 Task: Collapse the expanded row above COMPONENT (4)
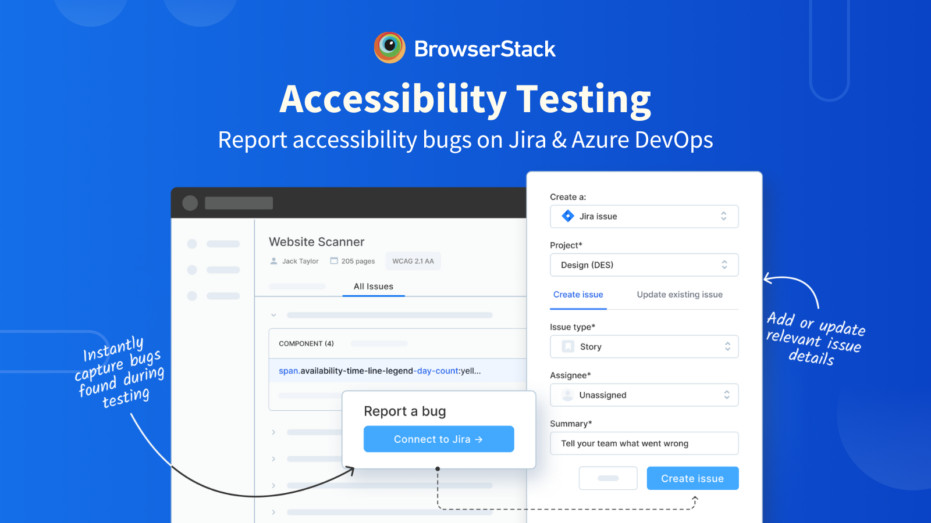(273, 315)
